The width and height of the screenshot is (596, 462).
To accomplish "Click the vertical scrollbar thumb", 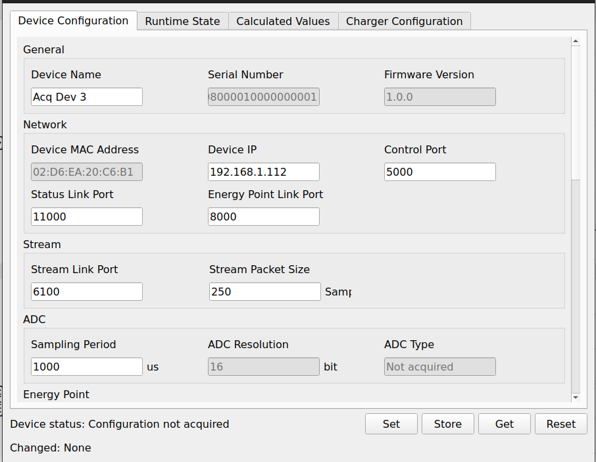I will [x=576, y=113].
